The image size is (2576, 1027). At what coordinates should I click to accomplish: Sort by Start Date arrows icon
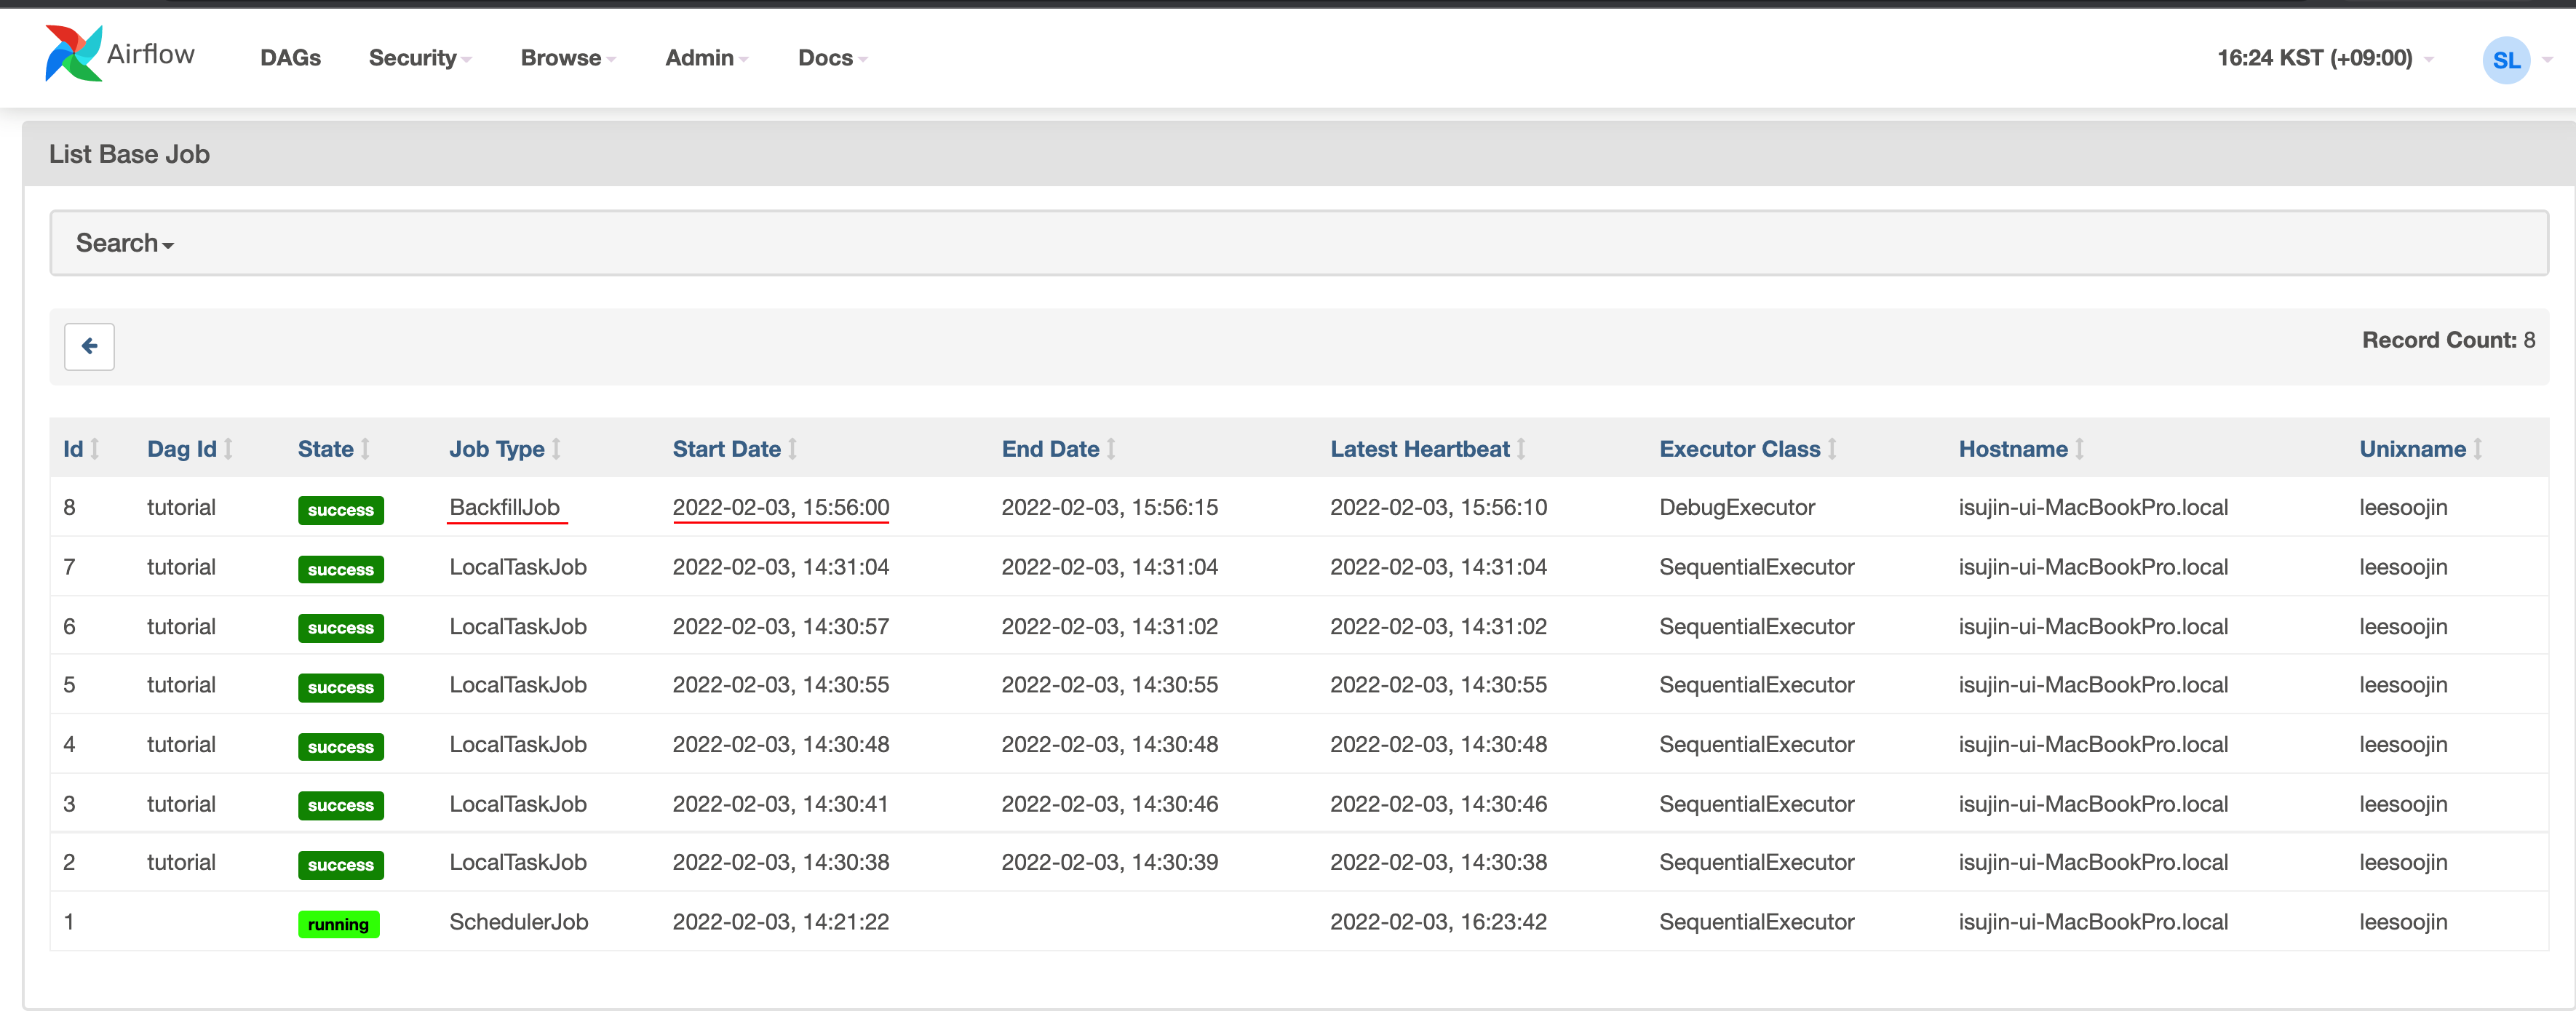pyautogui.click(x=793, y=449)
